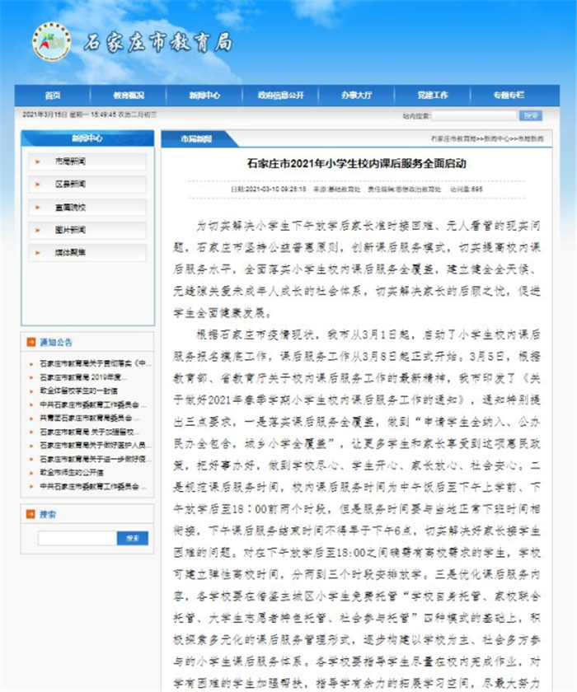Click the blue 搜索 button in the sidebar
The width and height of the screenshot is (577, 692).
[133, 539]
